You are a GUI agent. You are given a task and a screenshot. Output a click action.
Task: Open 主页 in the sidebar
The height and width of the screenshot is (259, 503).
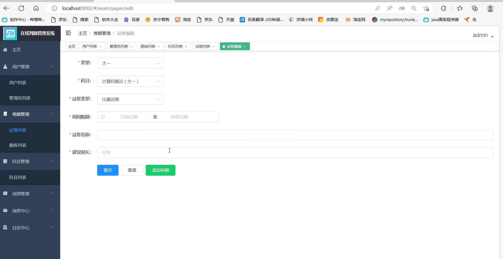(x=30, y=50)
